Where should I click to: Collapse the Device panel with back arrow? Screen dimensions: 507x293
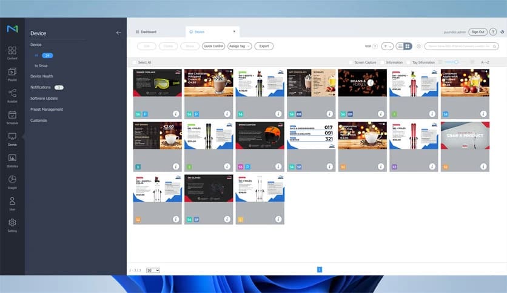[x=119, y=33]
